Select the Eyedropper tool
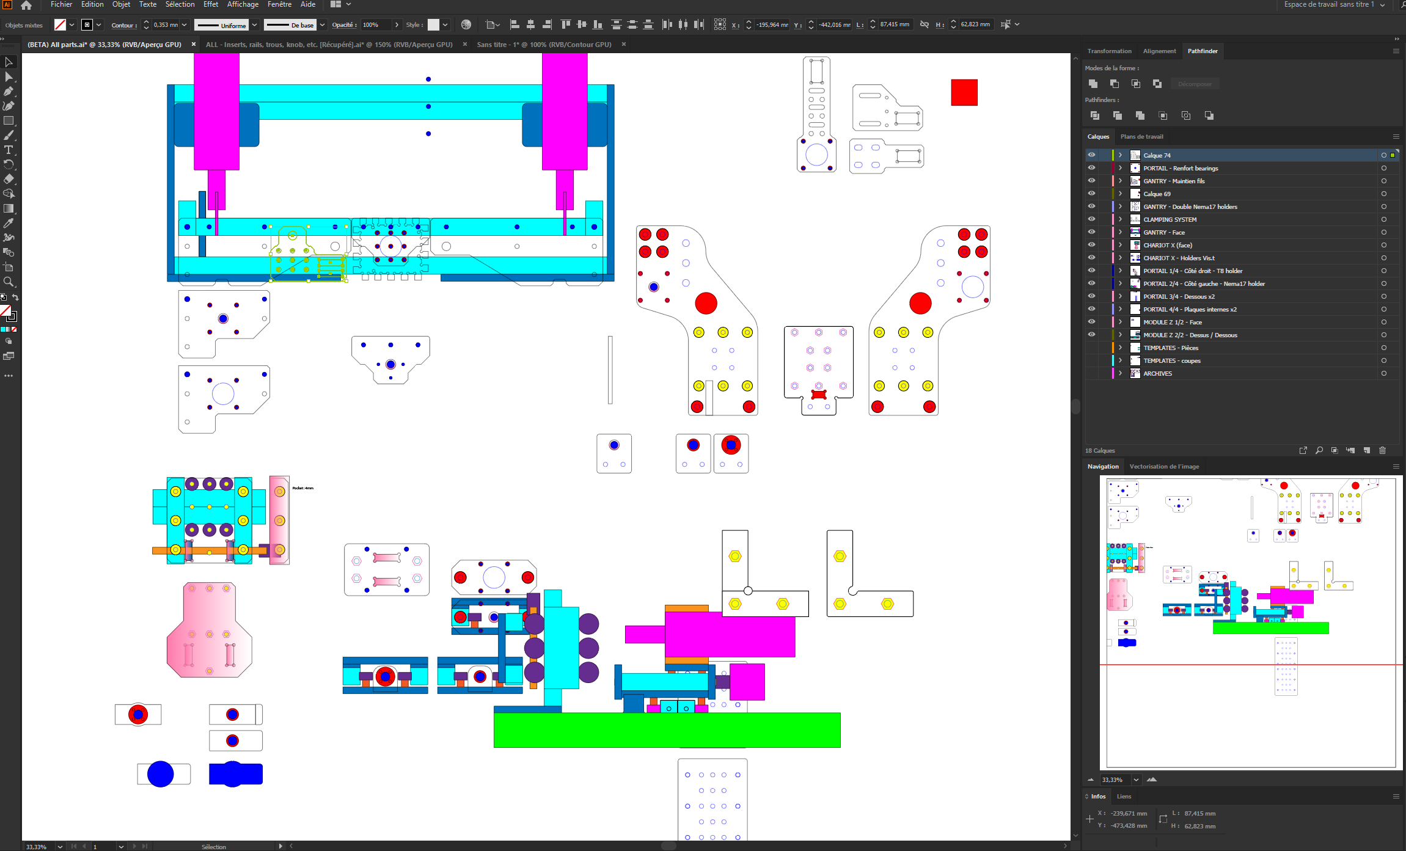Viewport: 1406px width, 851px height. tap(9, 223)
